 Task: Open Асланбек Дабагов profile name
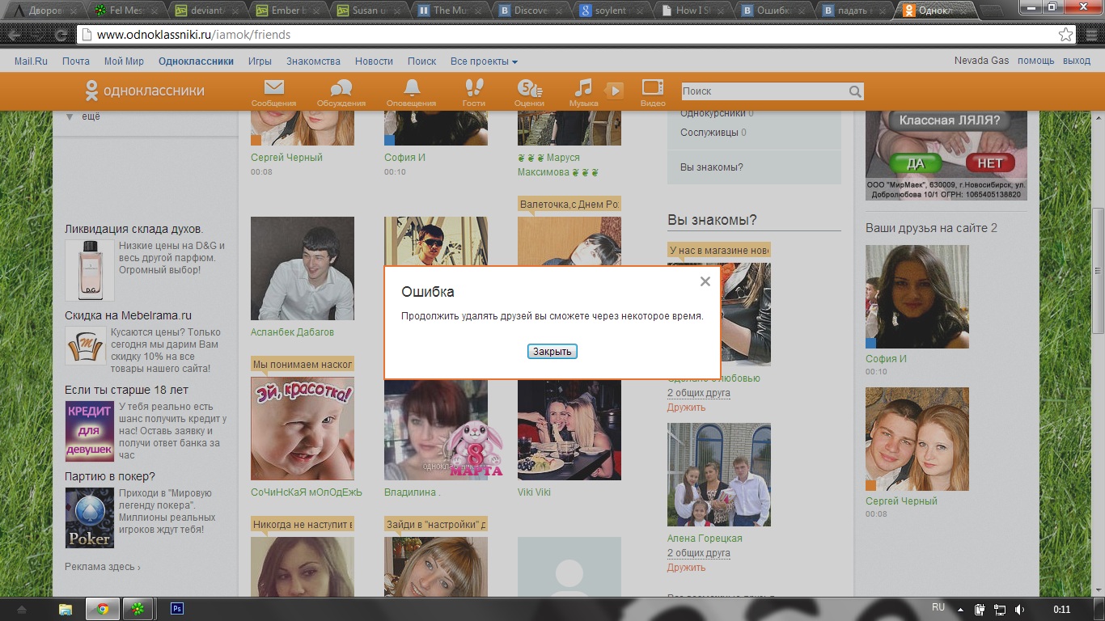292,332
